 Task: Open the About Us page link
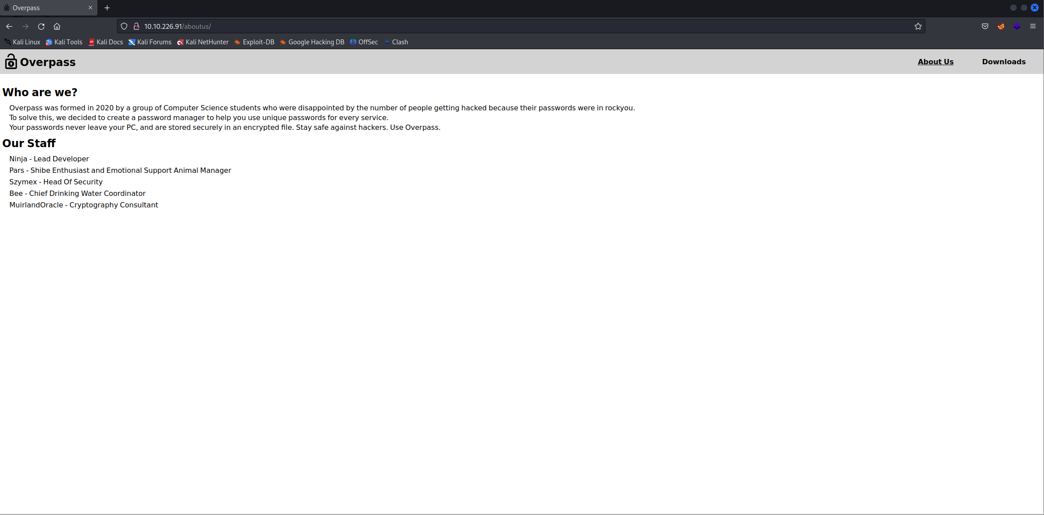(x=935, y=62)
